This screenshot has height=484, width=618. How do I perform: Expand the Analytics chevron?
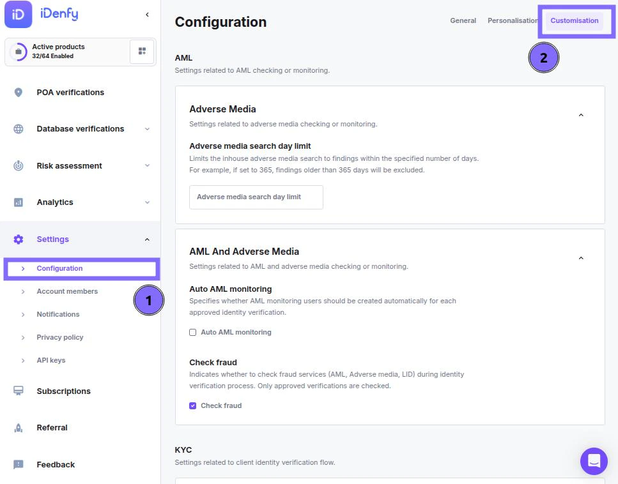tap(147, 202)
